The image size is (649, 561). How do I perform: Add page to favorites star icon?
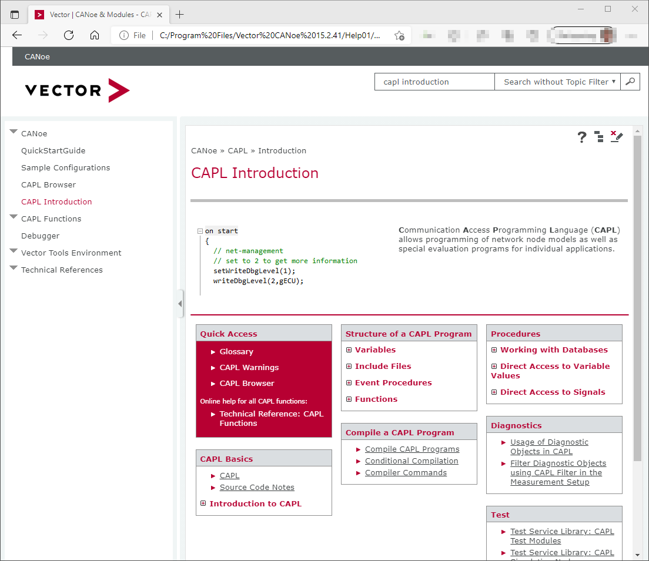[x=399, y=35]
